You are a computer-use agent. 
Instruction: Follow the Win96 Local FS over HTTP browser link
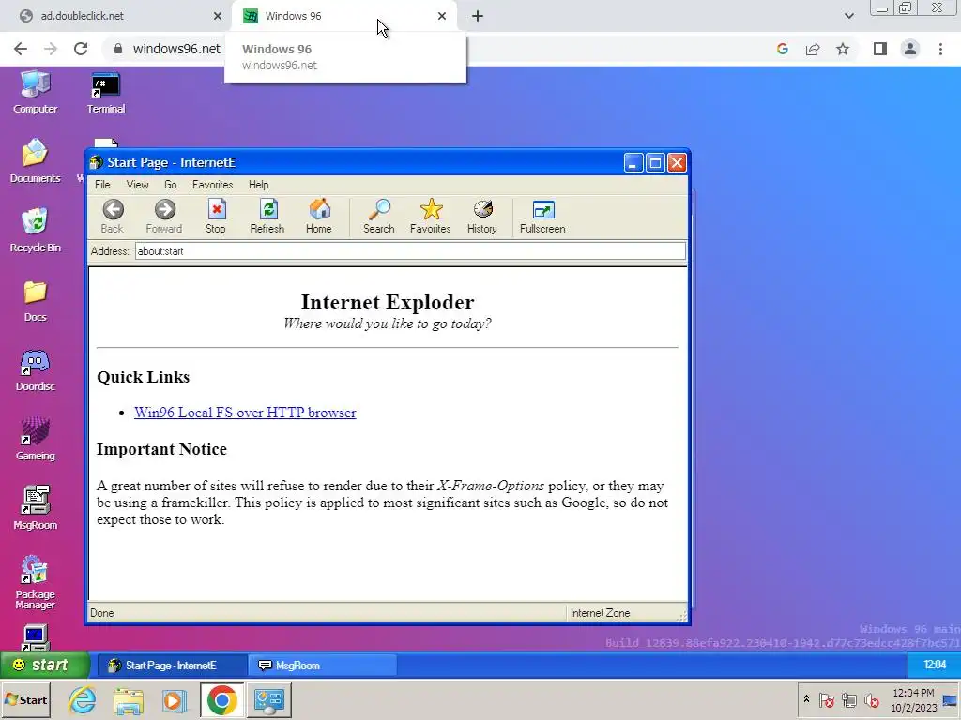245,412
